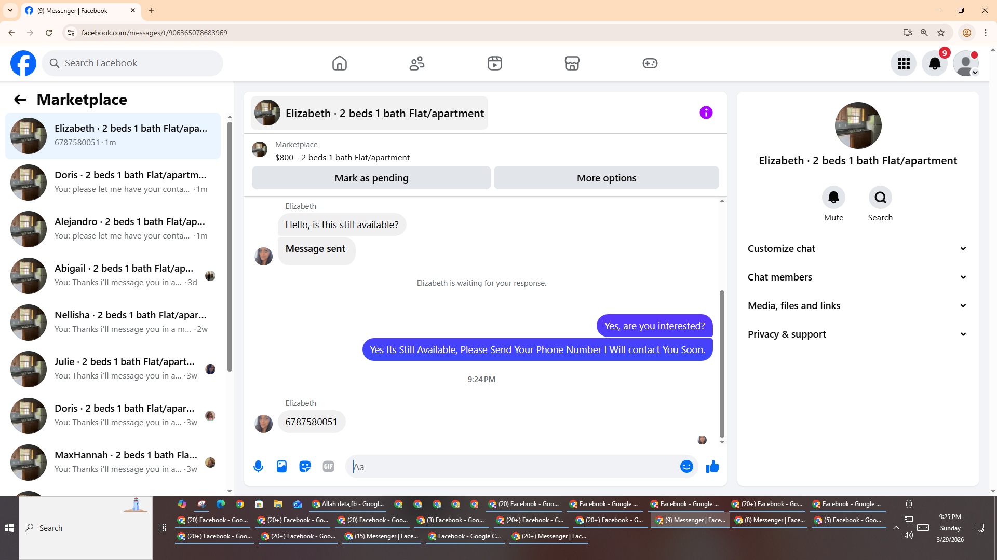Expand Chat members section
997x560 pixels.
tap(858, 277)
